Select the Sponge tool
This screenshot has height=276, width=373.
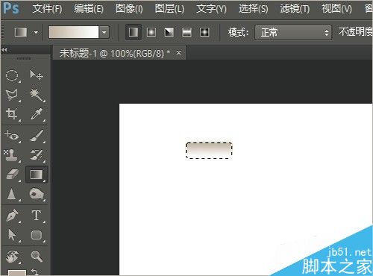tap(37, 194)
